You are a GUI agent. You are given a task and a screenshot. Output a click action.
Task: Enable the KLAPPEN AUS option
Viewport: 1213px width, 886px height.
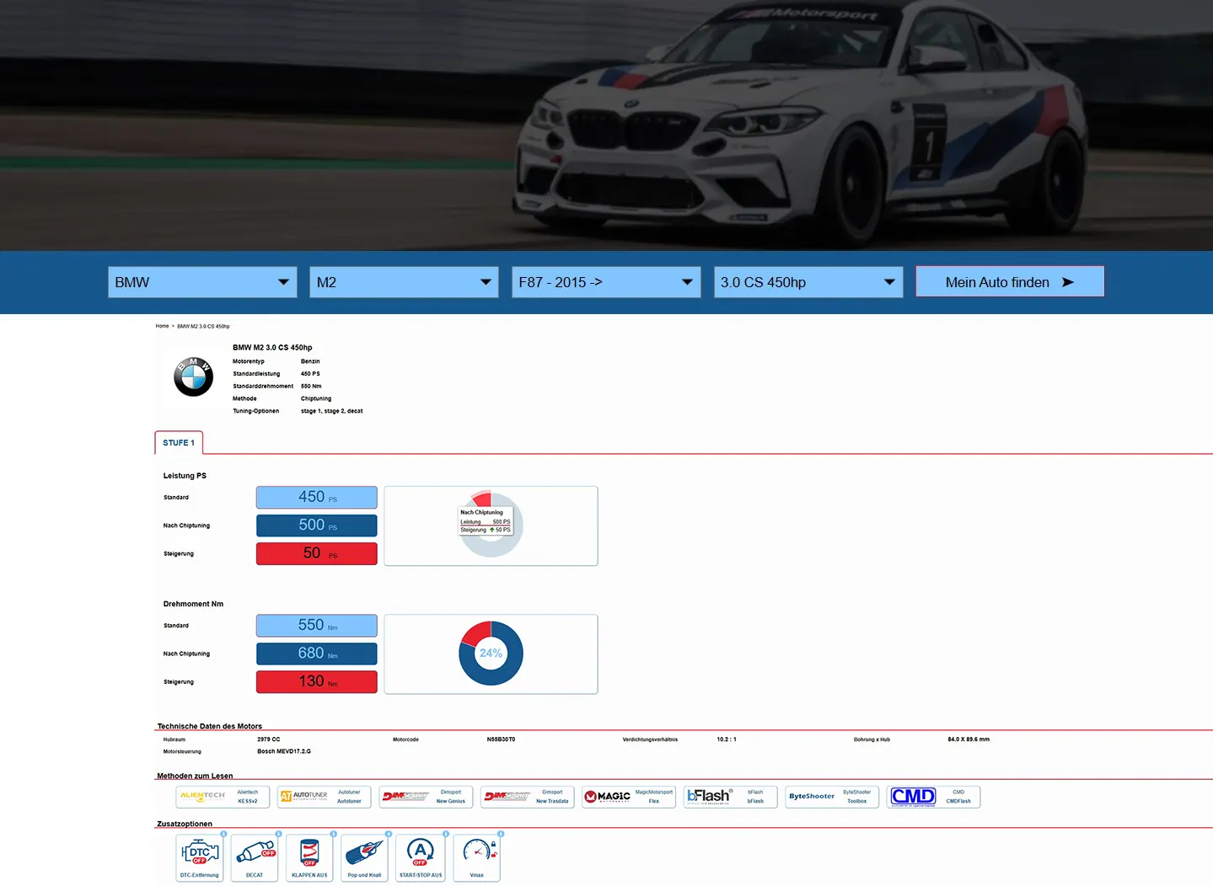coord(309,857)
